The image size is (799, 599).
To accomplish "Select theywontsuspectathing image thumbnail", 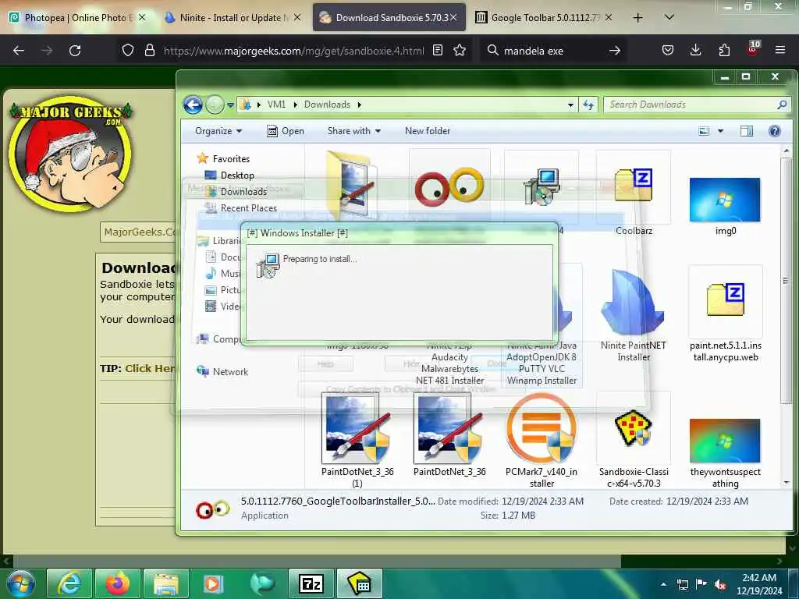I will point(725,452).
